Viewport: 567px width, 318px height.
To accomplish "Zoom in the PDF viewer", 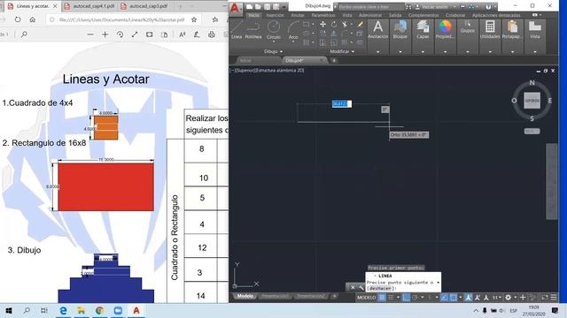I will (105, 34).
